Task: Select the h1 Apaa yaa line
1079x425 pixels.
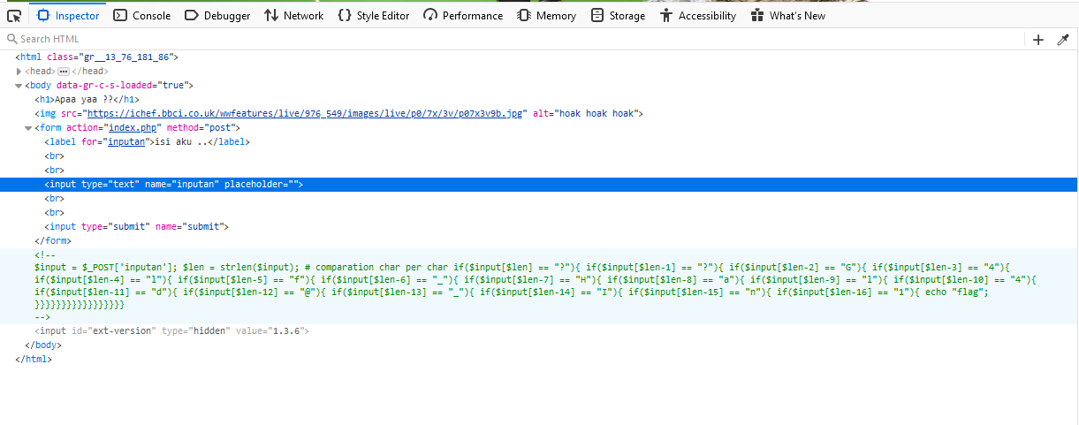Action: tap(87, 99)
